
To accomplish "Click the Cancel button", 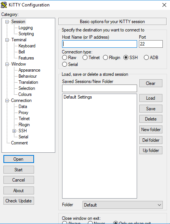I will (x=19, y=180).
